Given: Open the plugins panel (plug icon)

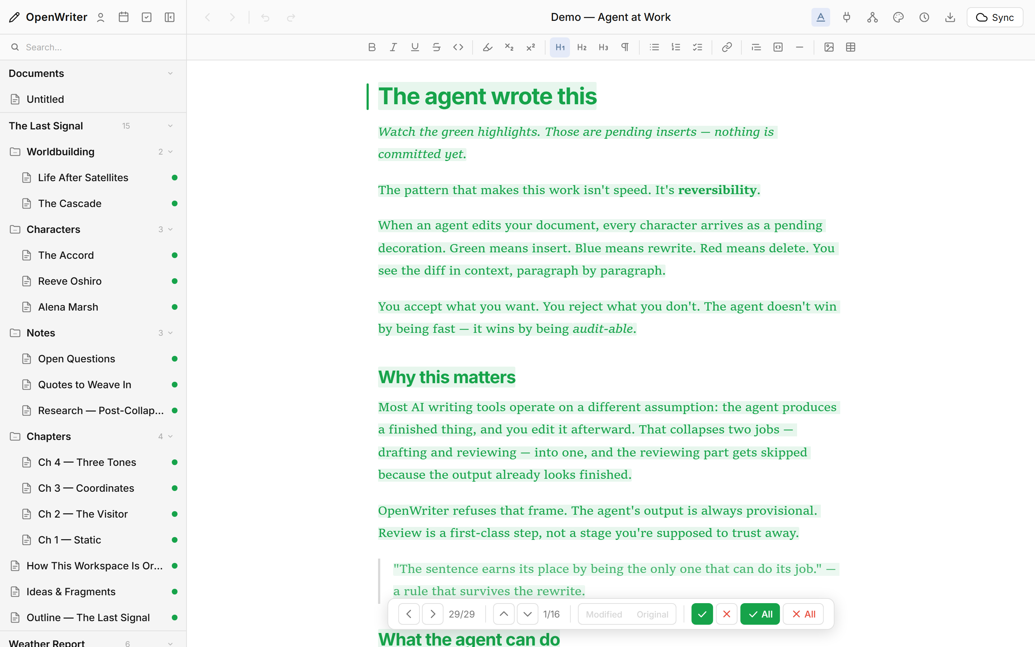Looking at the screenshot, I should click(x=846, y=17).
